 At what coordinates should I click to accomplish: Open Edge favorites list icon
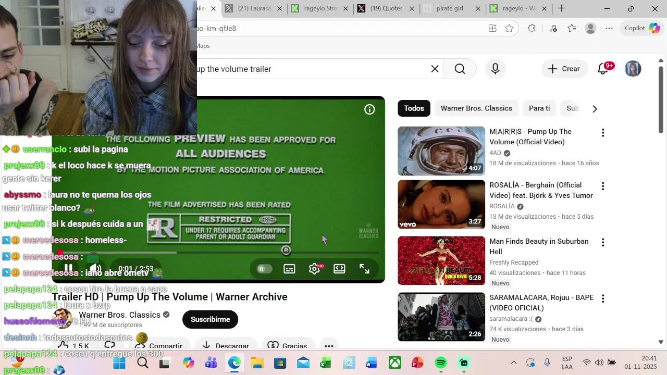[572, 28]
